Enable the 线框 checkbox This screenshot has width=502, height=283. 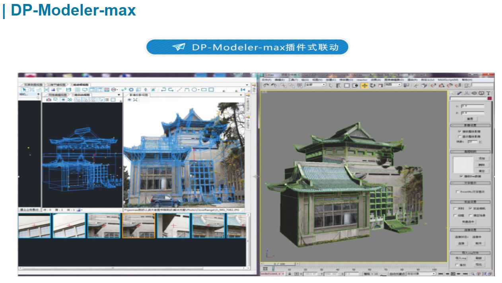[x=455, y=215]
